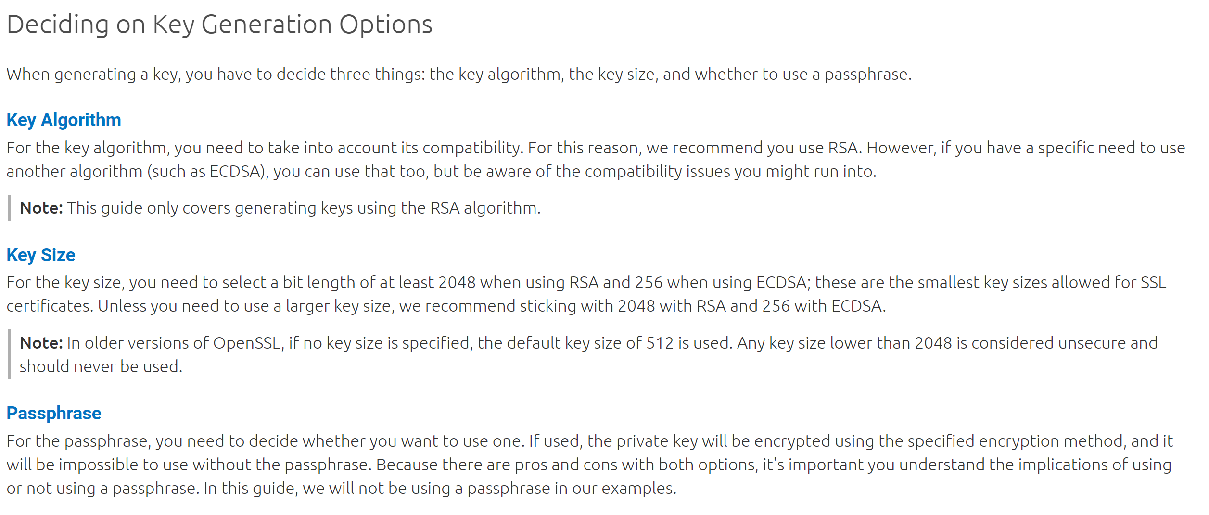Click the vertical bar beside the RSA note

click(x=9, y=208)
